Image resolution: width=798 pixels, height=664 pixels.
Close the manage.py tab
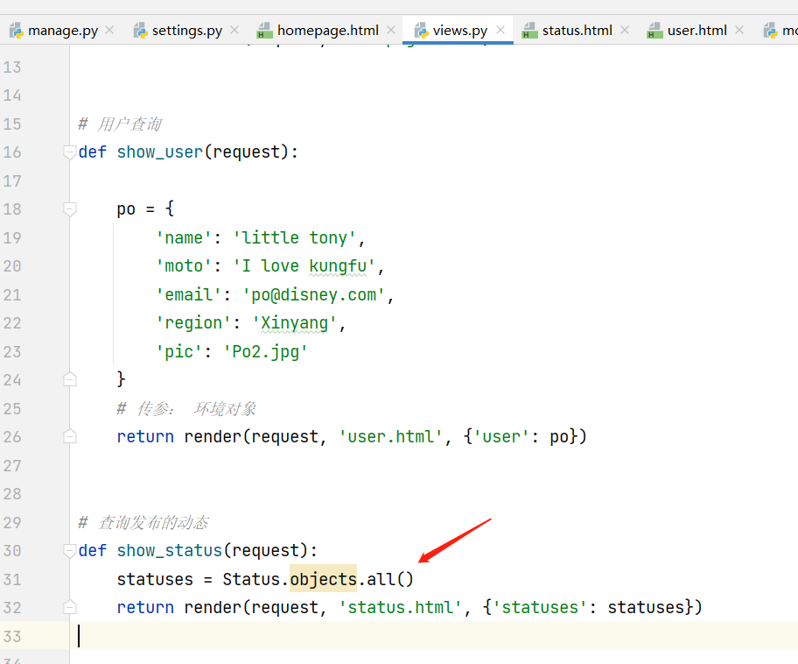tap(109, 30)
